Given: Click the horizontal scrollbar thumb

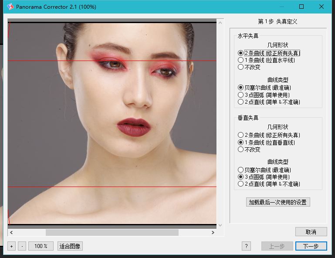Looking at the screenshot, I should click(112, 232).
